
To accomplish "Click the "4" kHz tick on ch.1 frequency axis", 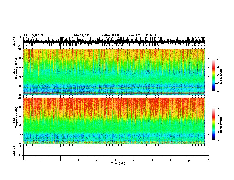I will tap(21, 77).
